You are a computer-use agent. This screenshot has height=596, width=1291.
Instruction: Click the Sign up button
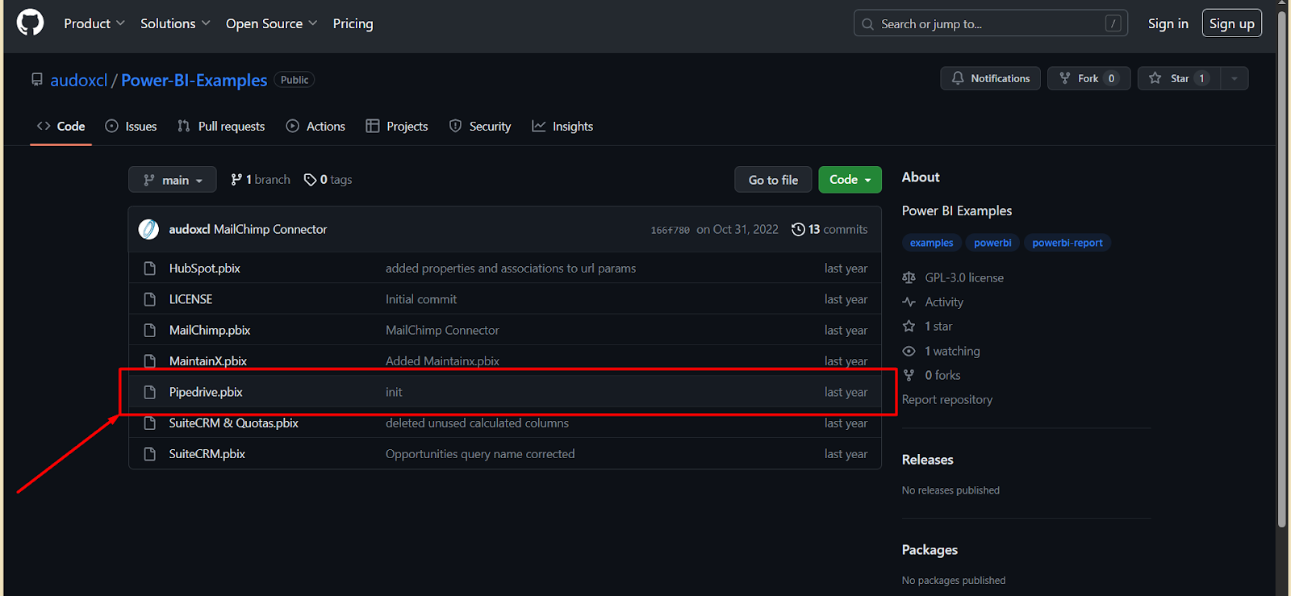(x=1231, y=23)
